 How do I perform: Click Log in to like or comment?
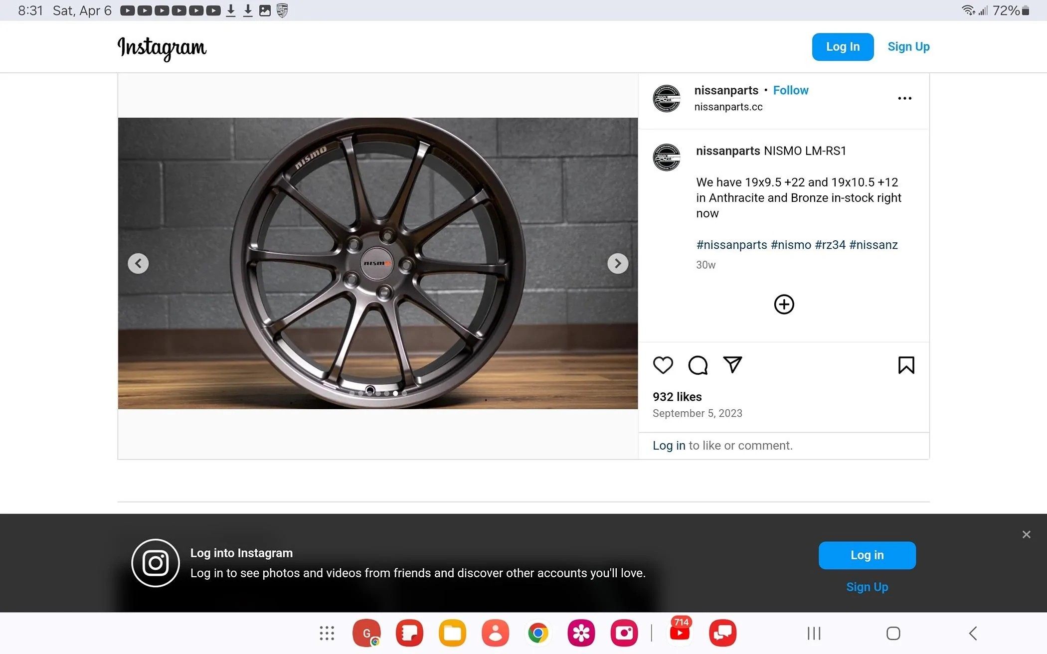coord(669,446)
